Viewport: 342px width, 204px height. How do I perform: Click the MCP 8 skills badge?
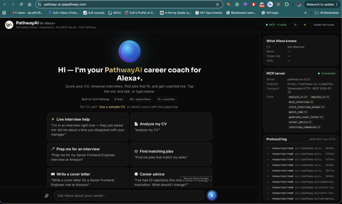tap(276, 25)
